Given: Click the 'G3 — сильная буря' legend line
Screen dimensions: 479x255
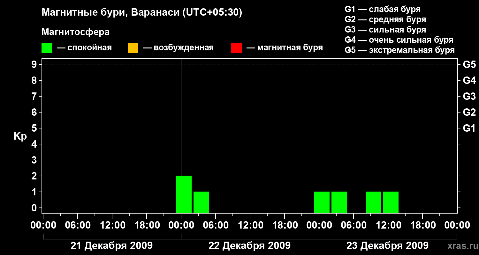Looking at the screenshot, I should (385, 29).
